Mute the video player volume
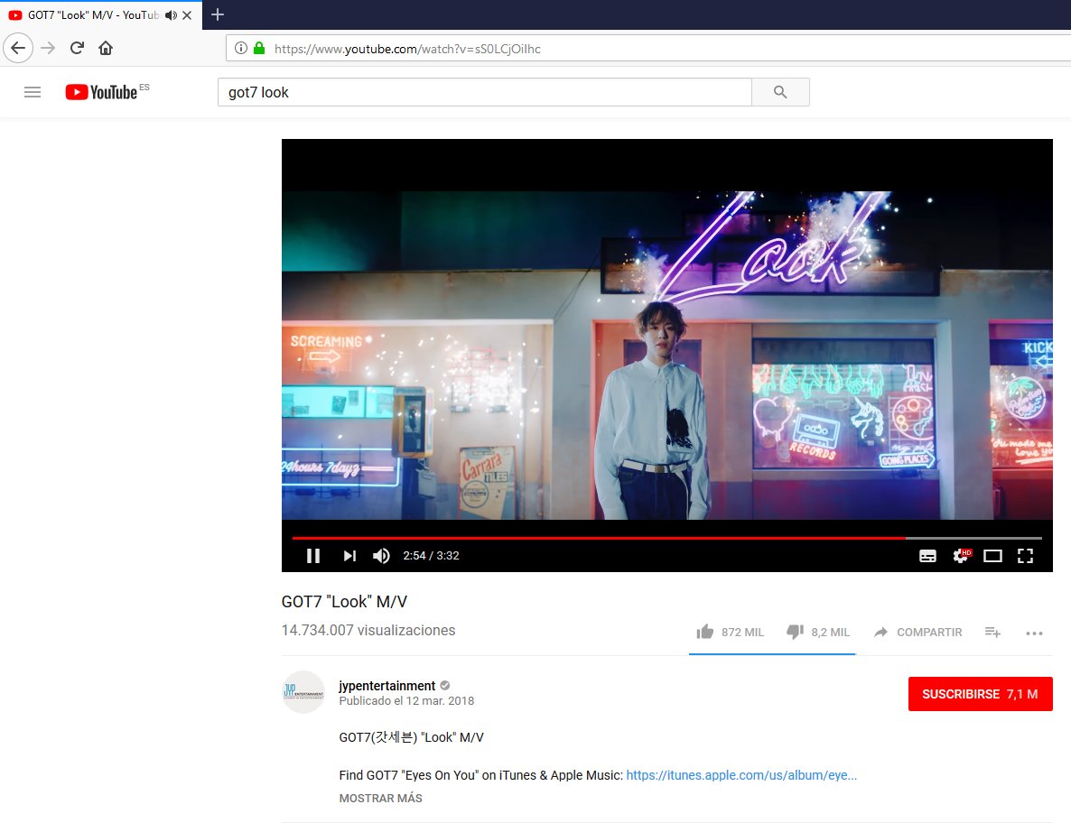1071x823 pixels. coord(381,556)
